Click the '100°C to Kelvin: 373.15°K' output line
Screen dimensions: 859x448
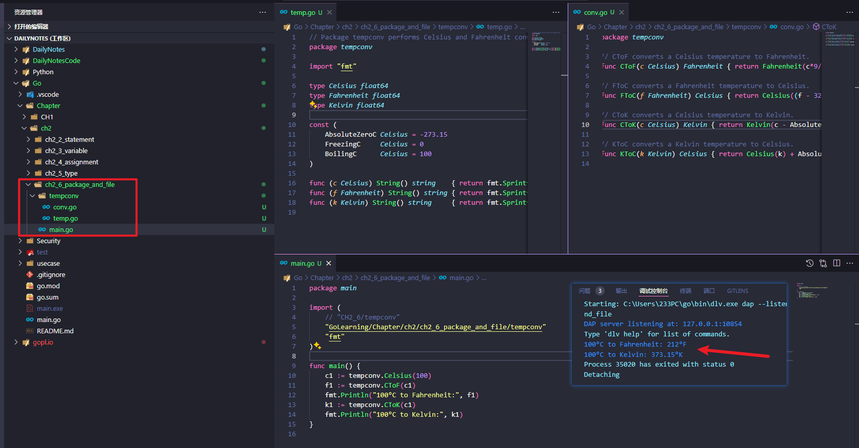tap(633, 354)
